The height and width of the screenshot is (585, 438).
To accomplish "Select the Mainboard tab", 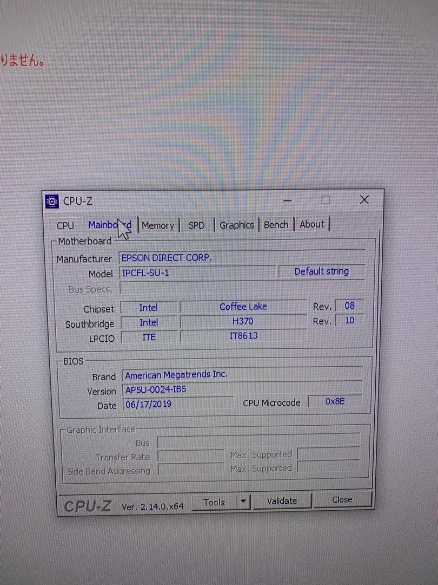I will pyautogui.click(x=110, y=225).
